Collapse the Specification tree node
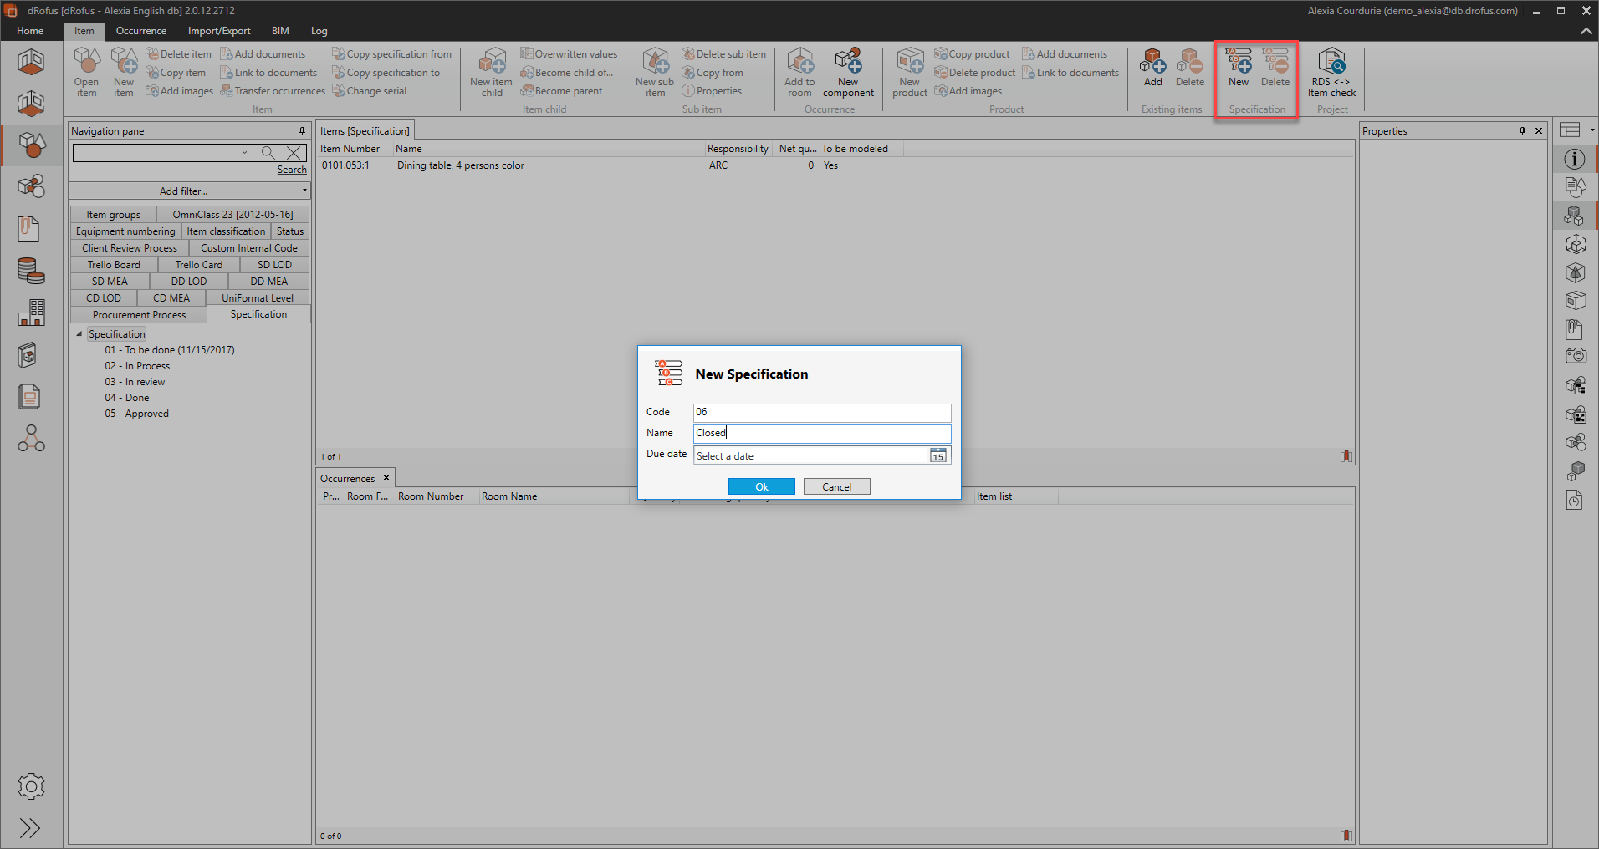The width and height of the screenshot is (1599, 849). click(79, 334)
